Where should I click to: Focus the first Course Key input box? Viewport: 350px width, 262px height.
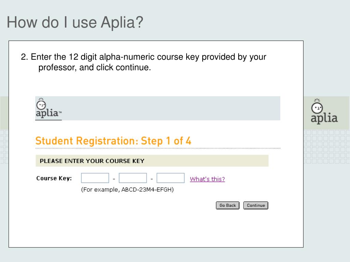95,178
